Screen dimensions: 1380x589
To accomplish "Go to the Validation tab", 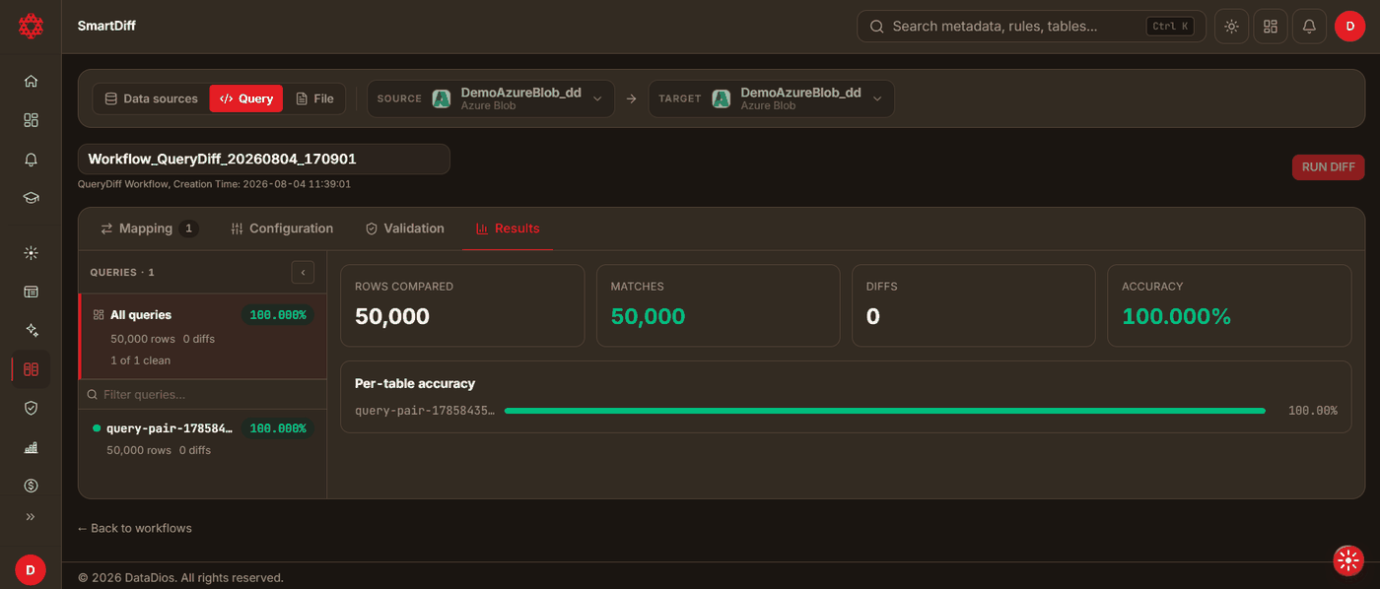I will click(x=404, y=229).
